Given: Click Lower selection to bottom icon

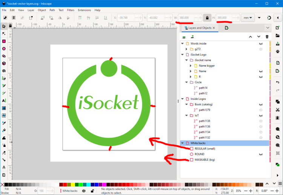Looking at the screenshot, I should click(x=105, y=18).
